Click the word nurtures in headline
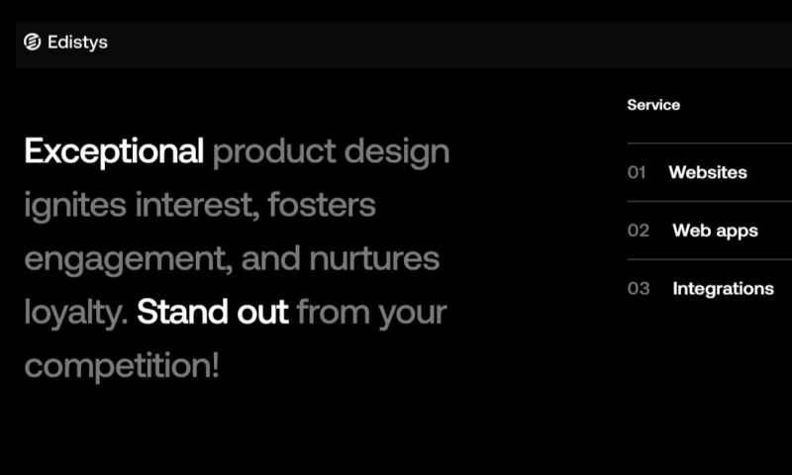 pos(374,259)
